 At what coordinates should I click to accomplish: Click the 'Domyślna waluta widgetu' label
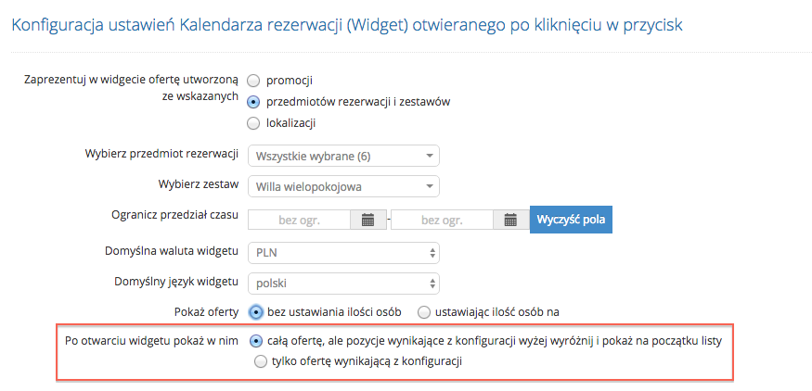coord(172,251)
